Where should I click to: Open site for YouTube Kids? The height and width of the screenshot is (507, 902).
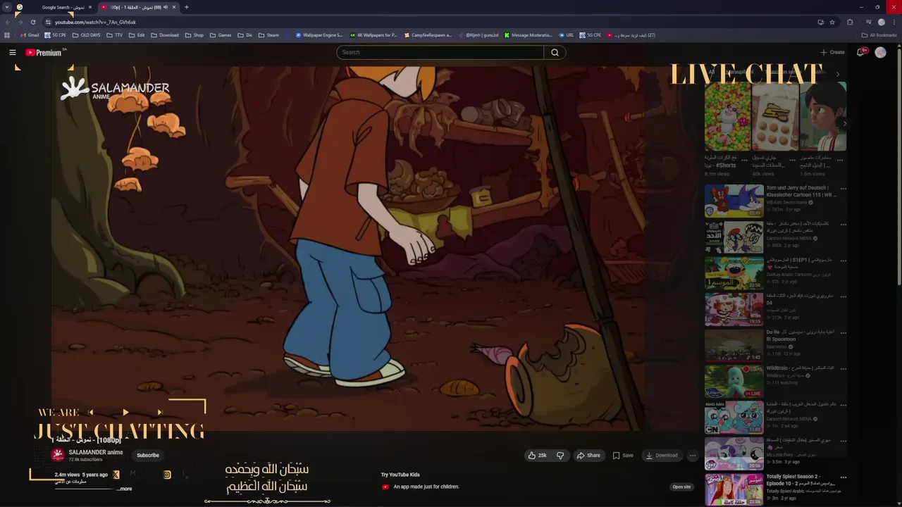(x=681, y=487)
